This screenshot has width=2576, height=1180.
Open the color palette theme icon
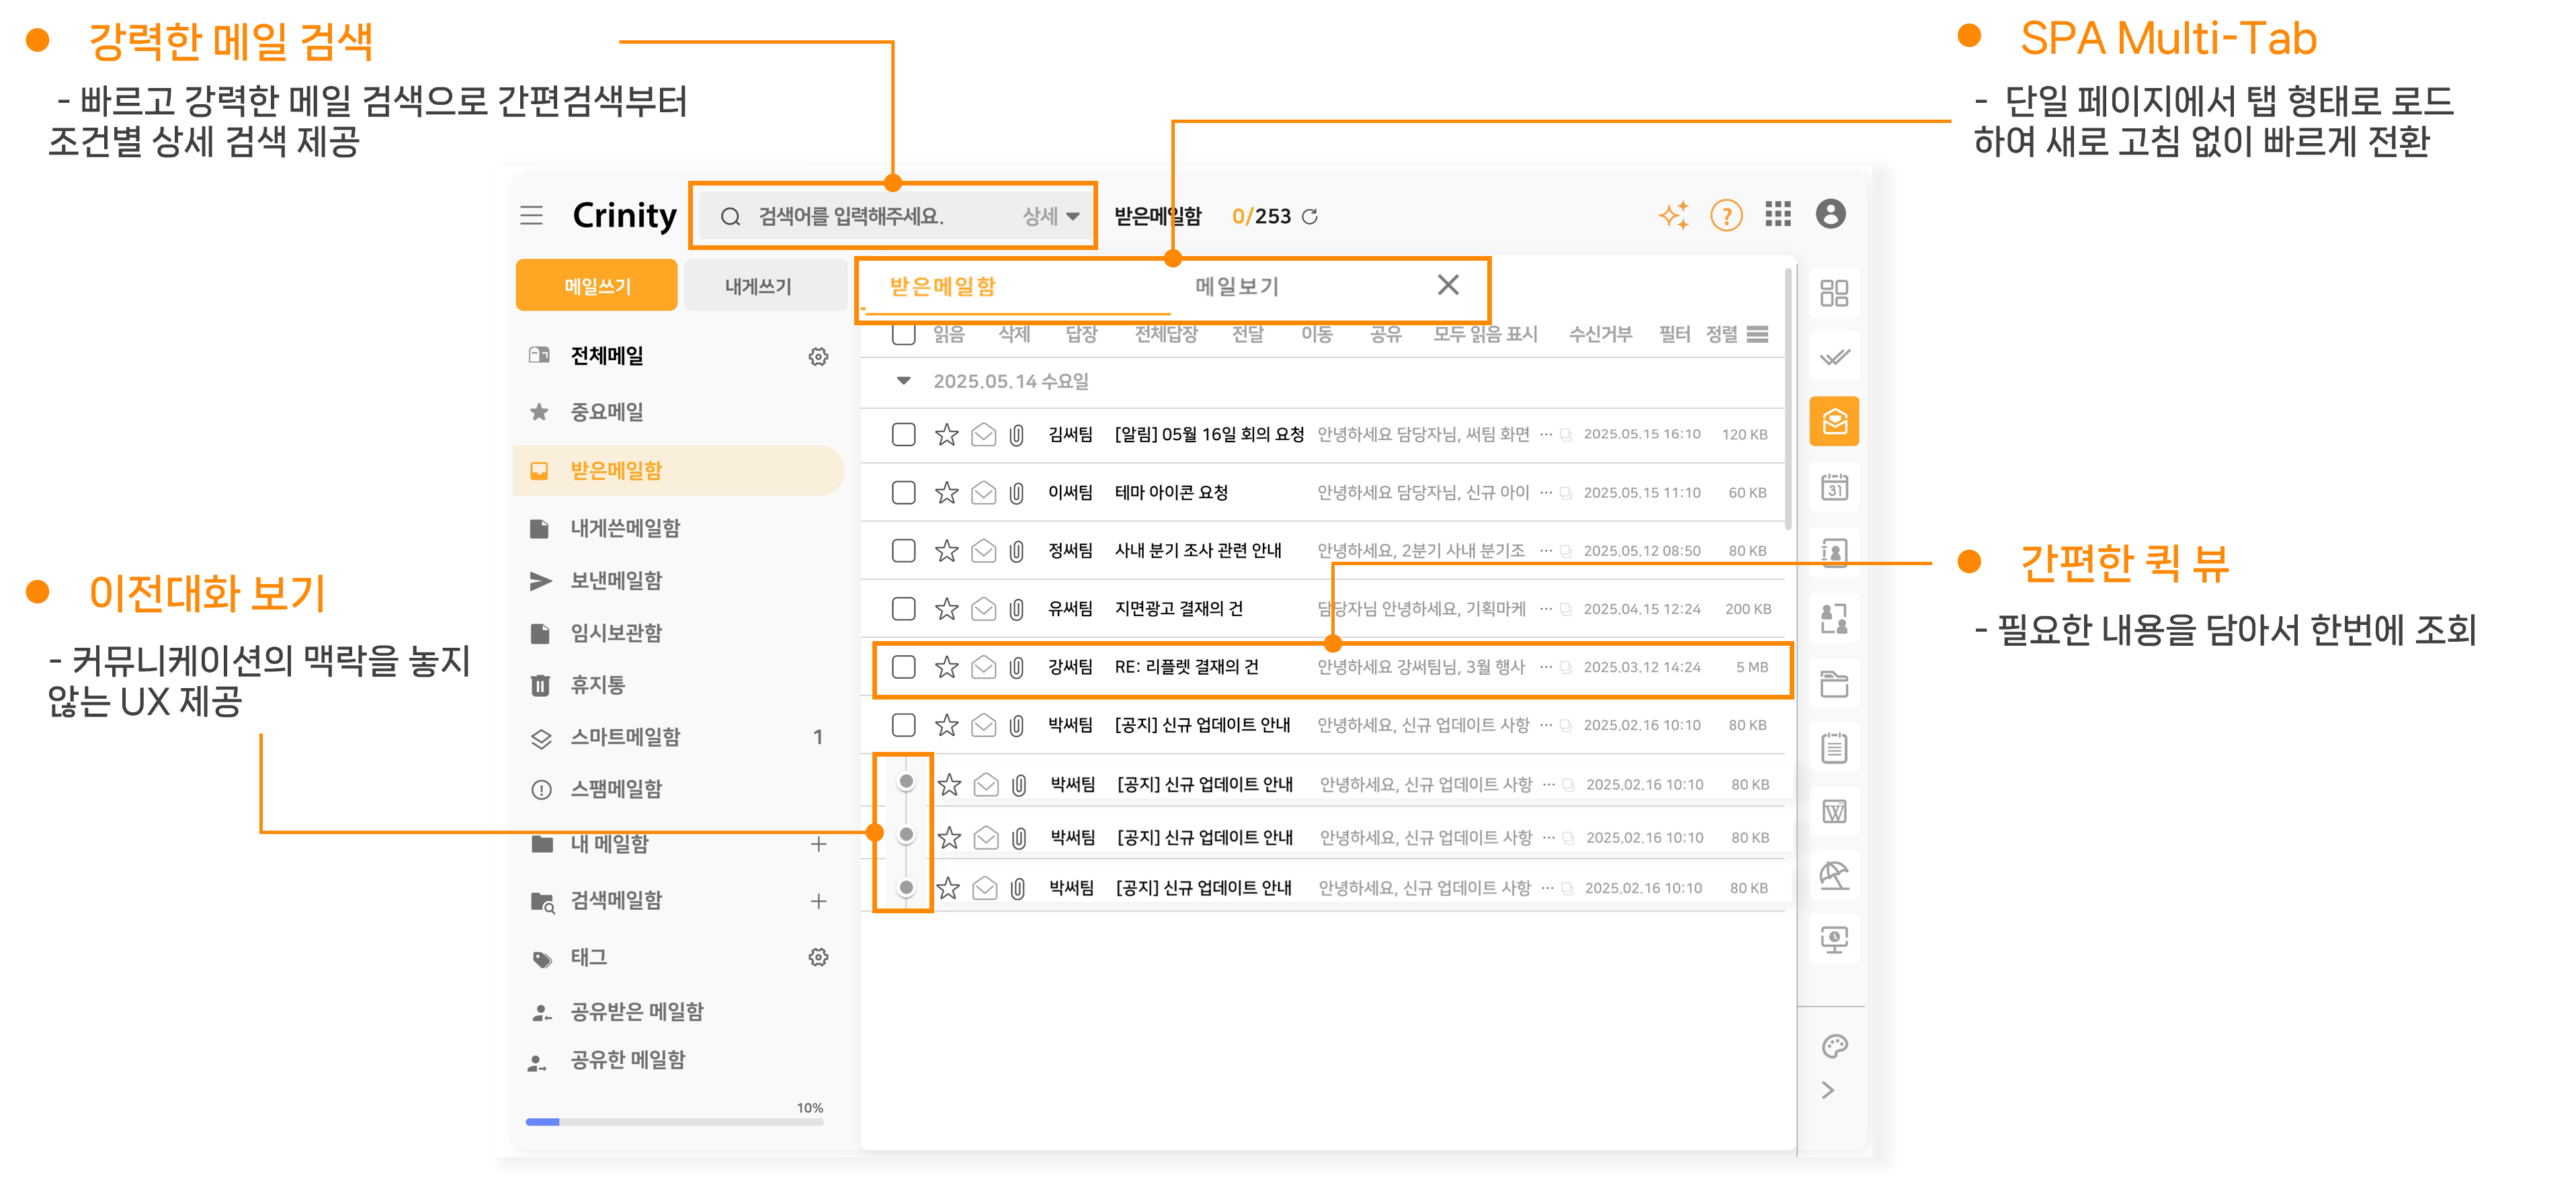point(1834,1046)
